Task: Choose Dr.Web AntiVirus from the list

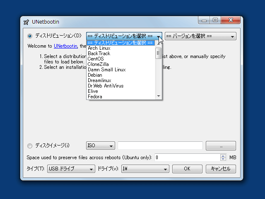Action: click(x=120, y=86)
